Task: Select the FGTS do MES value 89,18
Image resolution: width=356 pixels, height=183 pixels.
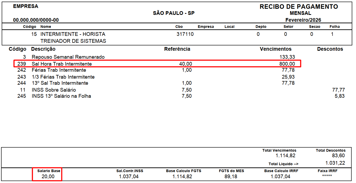Action: [231, 177]
